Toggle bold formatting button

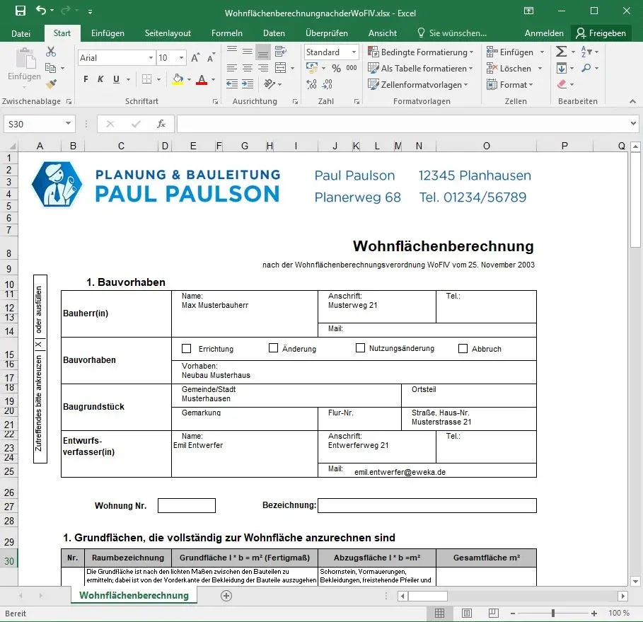[x=86, y=79]
